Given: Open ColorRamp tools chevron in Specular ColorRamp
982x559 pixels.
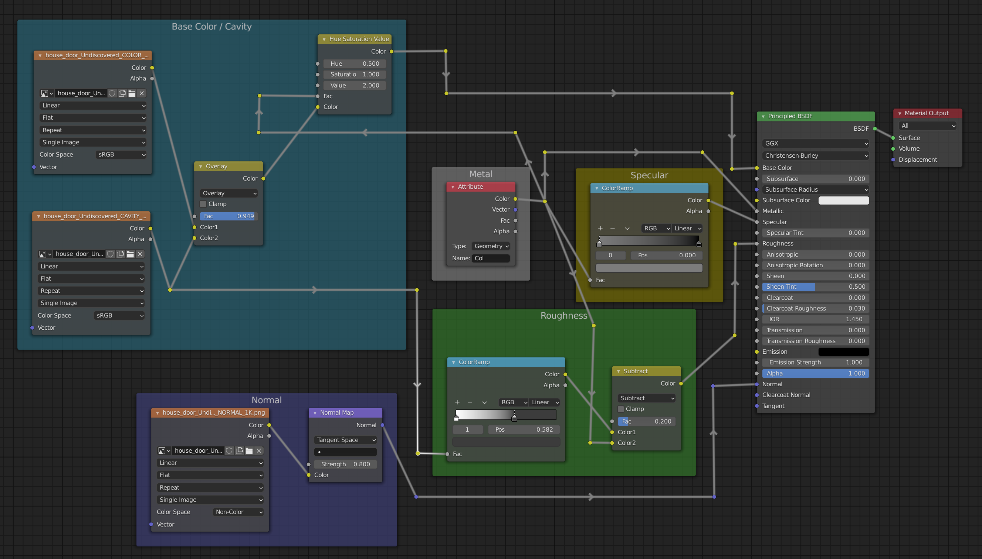Looking at the screenshot, I should point(627,229).
